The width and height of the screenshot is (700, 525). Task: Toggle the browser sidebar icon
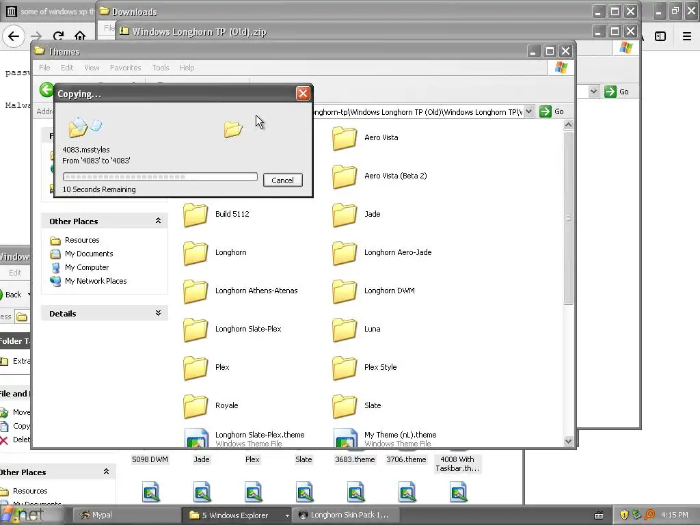click(660, 36)
